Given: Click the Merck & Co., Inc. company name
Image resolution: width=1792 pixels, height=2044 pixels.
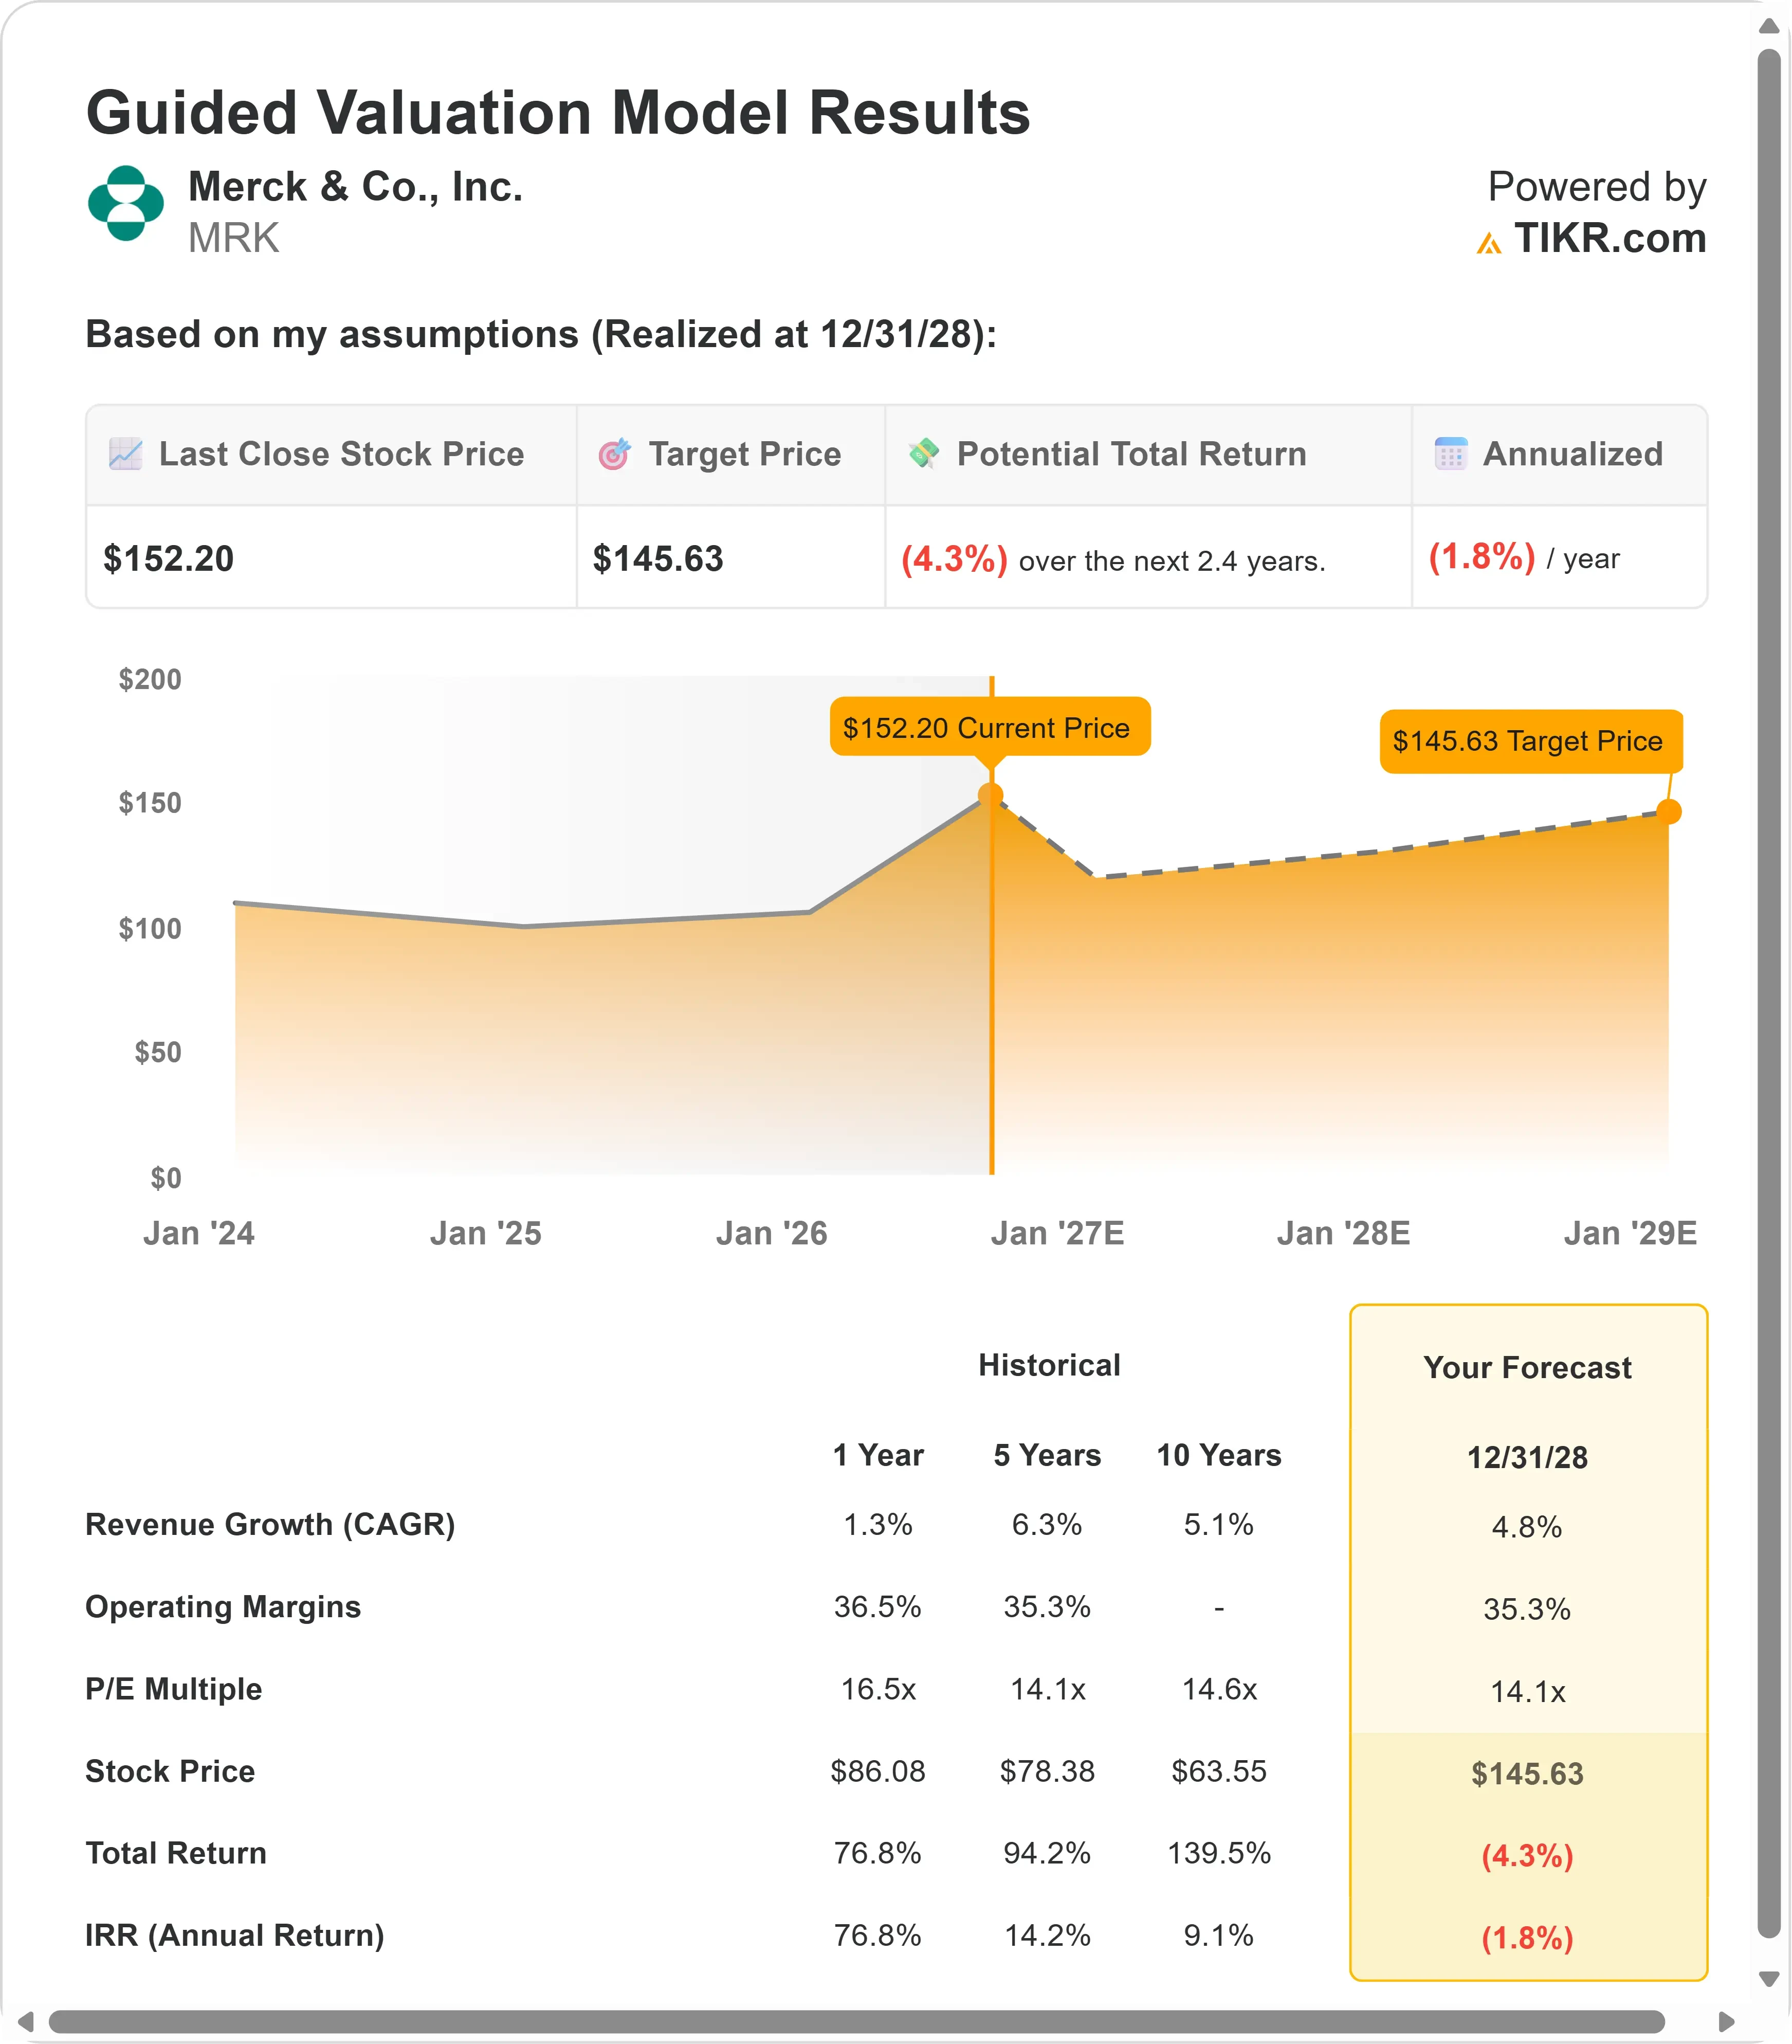Looking at the screenshot, I should 356,187.
